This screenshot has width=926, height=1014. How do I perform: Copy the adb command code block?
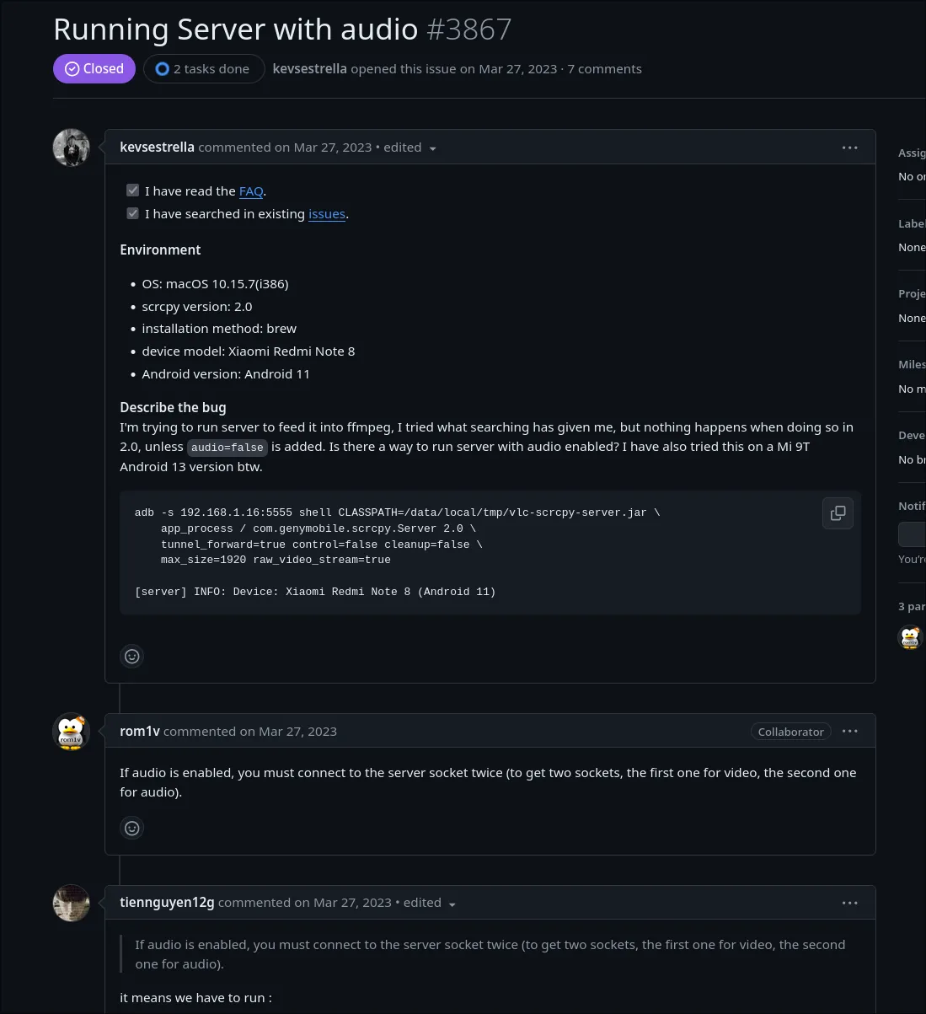838,513
